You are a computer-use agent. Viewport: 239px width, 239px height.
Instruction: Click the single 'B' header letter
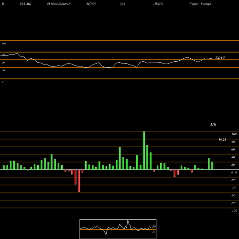click(3, 4)
